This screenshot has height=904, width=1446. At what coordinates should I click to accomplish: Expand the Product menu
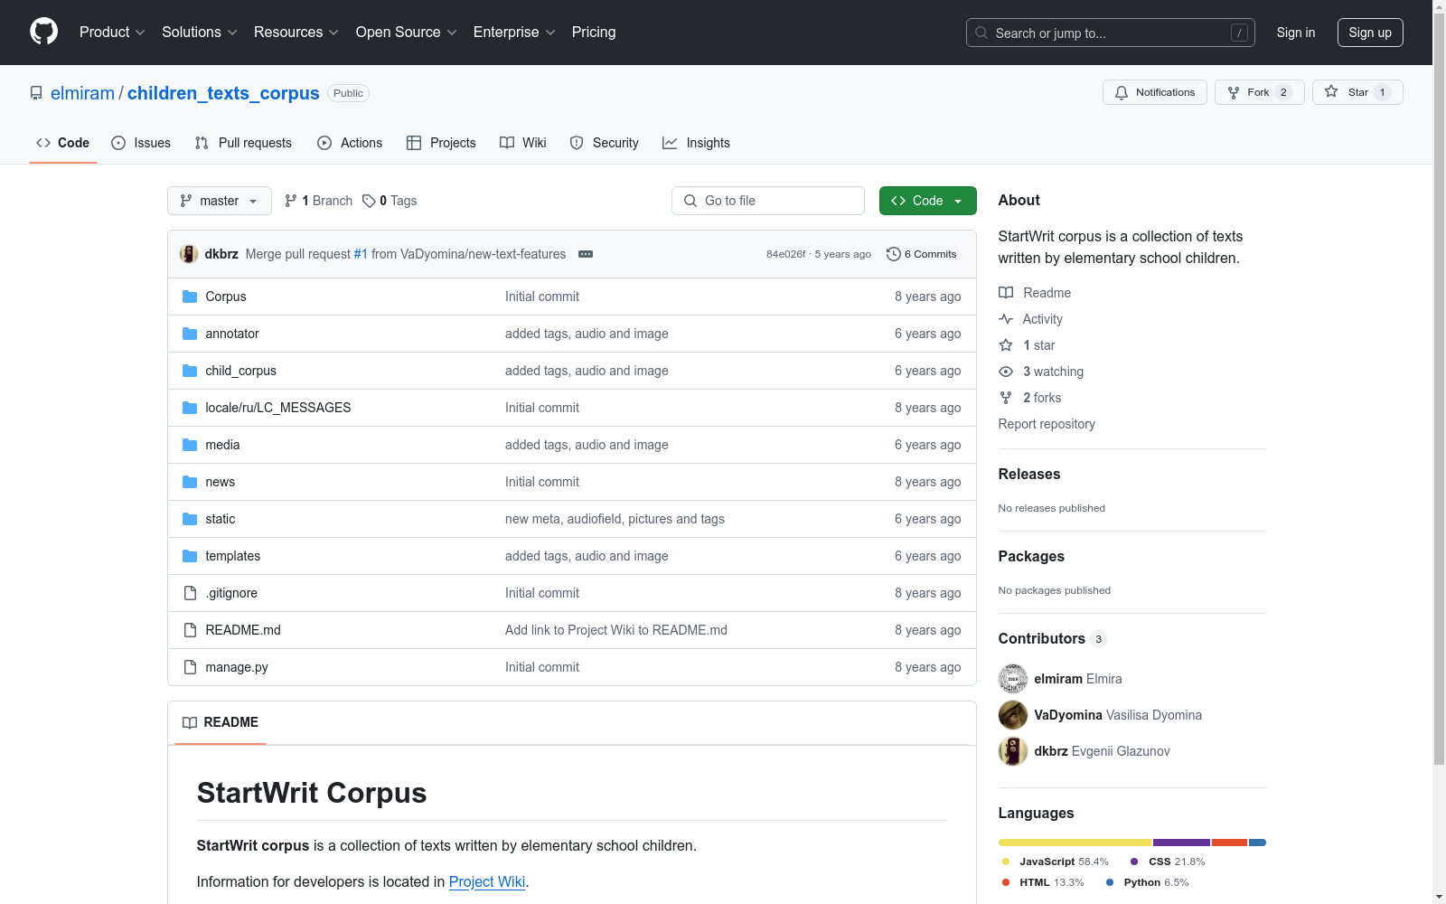pos(112,32)
